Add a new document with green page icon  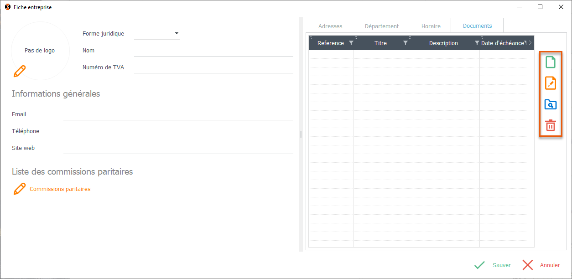(x=551, y=62)
